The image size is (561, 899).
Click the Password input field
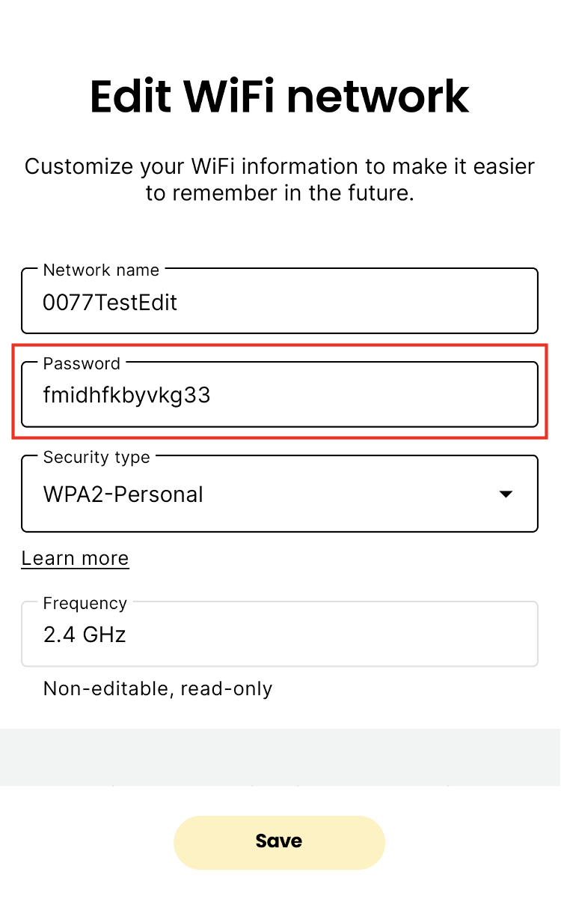(280, 394)
